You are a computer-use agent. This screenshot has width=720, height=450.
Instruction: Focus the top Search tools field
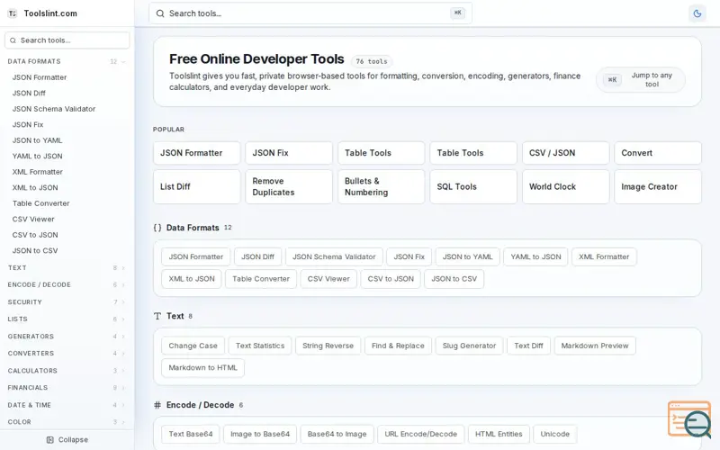[310, 13]
